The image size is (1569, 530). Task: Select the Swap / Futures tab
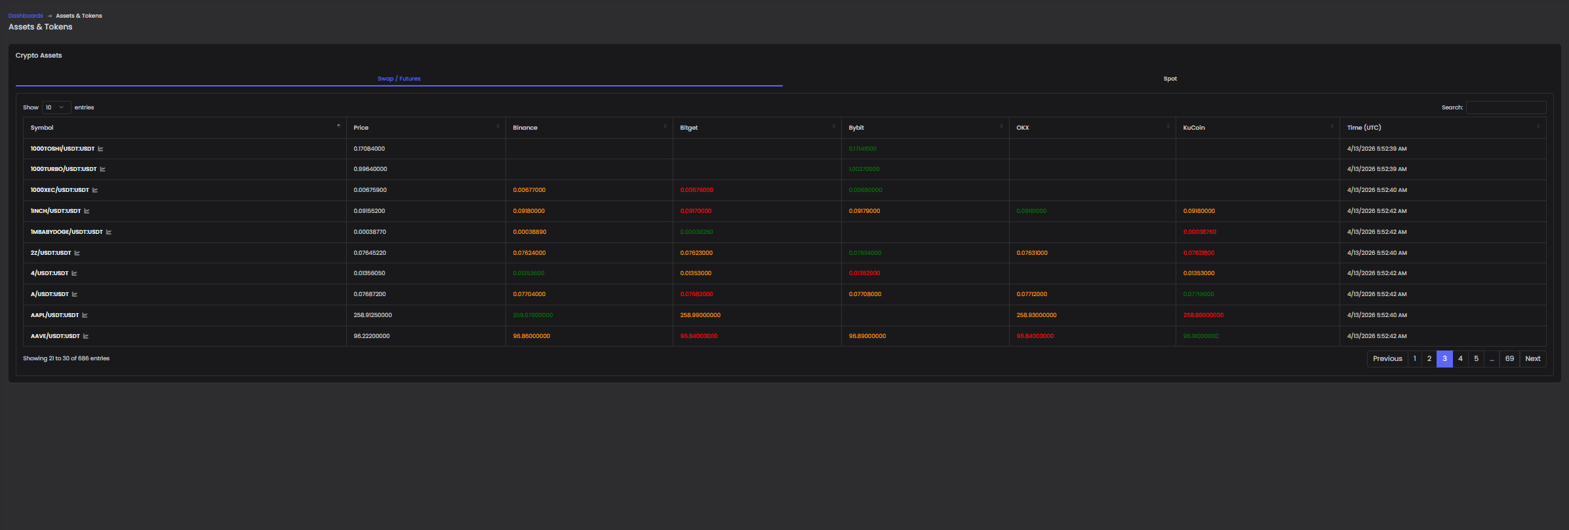click(399, 79)
